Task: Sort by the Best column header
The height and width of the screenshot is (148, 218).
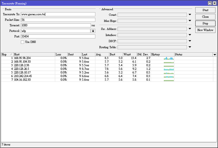Action: (x=116, y=54)
